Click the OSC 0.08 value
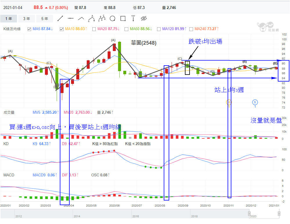Viewport: 290px width, 224px height. point(100,175)
